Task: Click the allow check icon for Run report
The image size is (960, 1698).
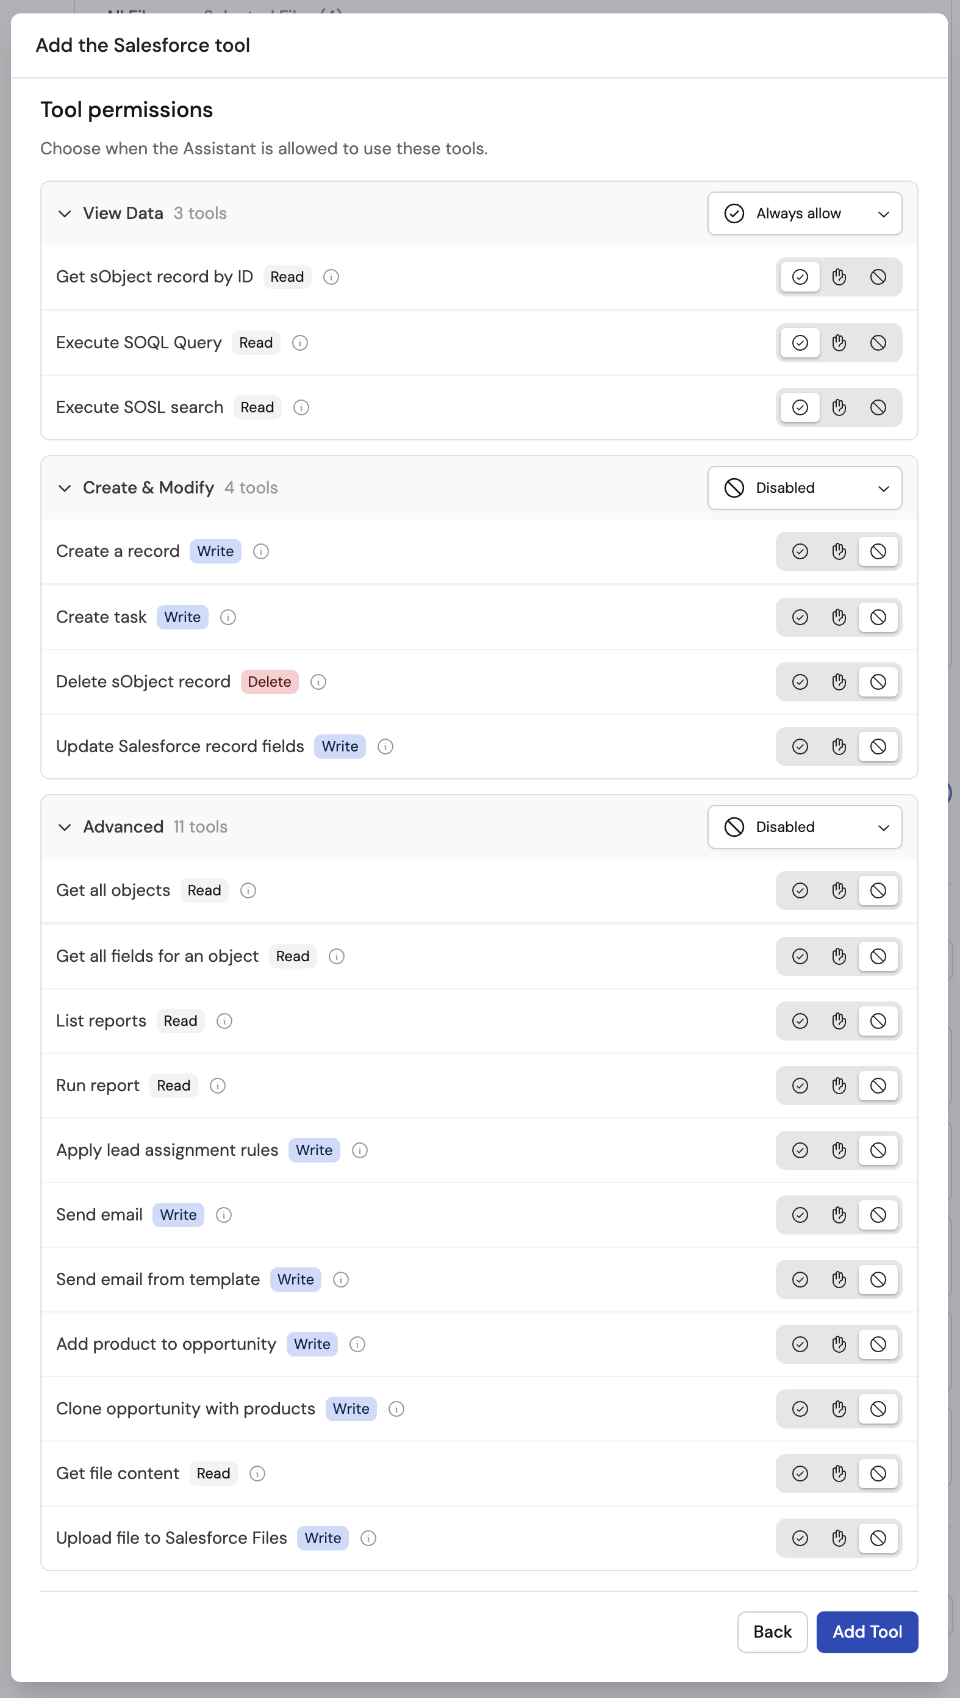Action: 799,1086
